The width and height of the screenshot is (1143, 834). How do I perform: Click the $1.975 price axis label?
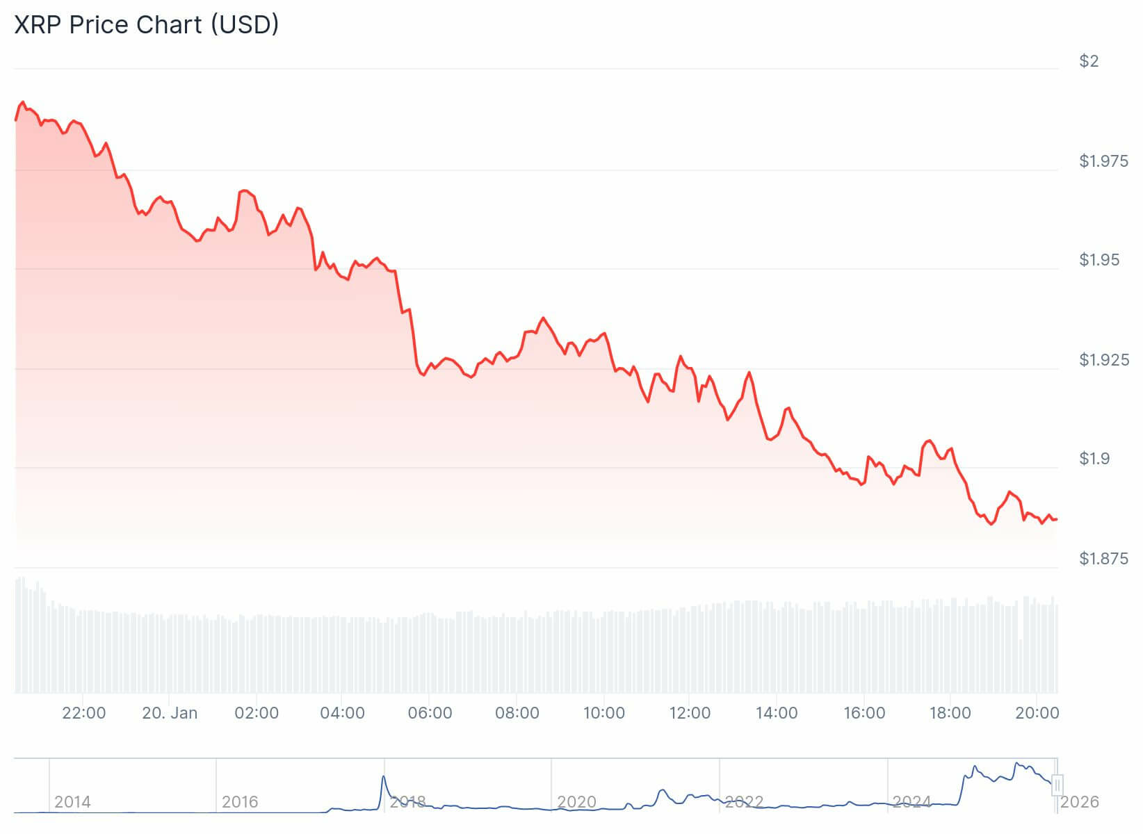(x=1103, y=161)
